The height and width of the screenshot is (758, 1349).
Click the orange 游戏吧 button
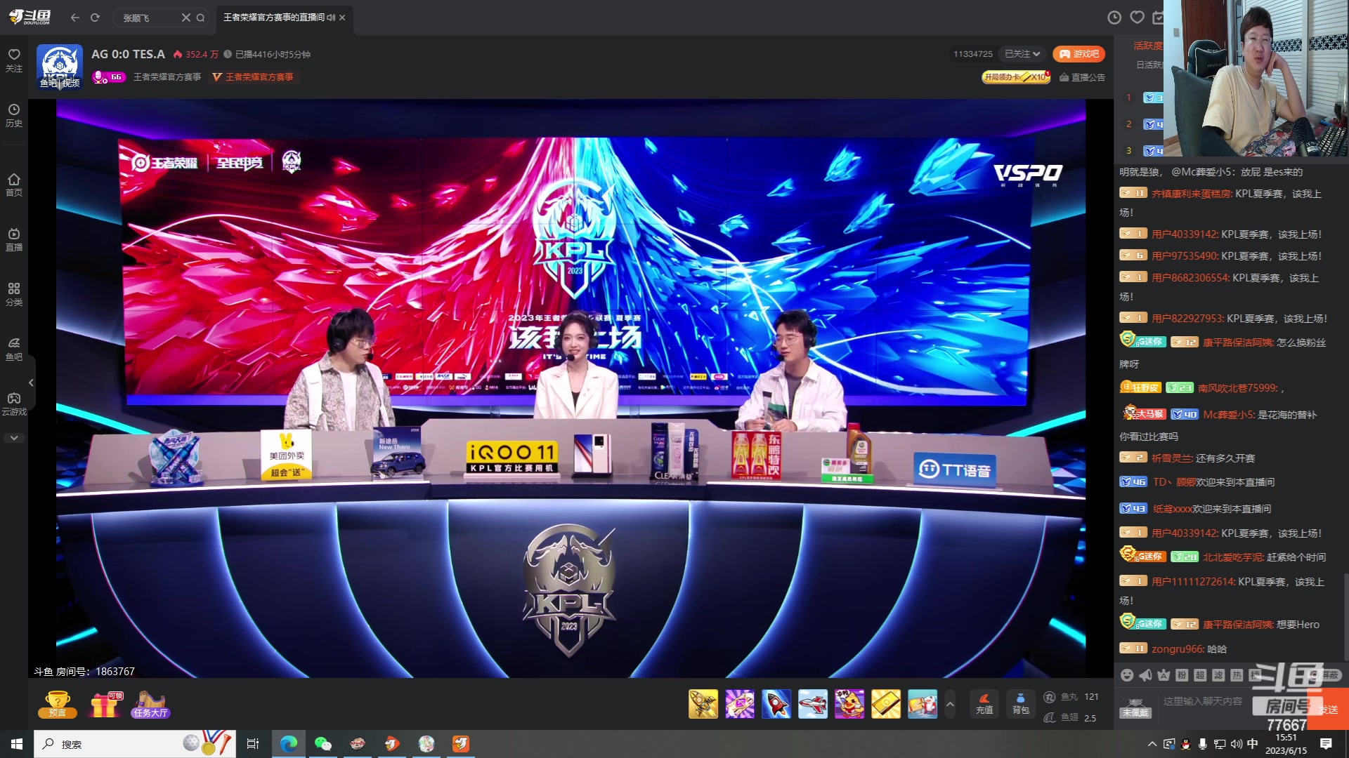point(1079,54)
